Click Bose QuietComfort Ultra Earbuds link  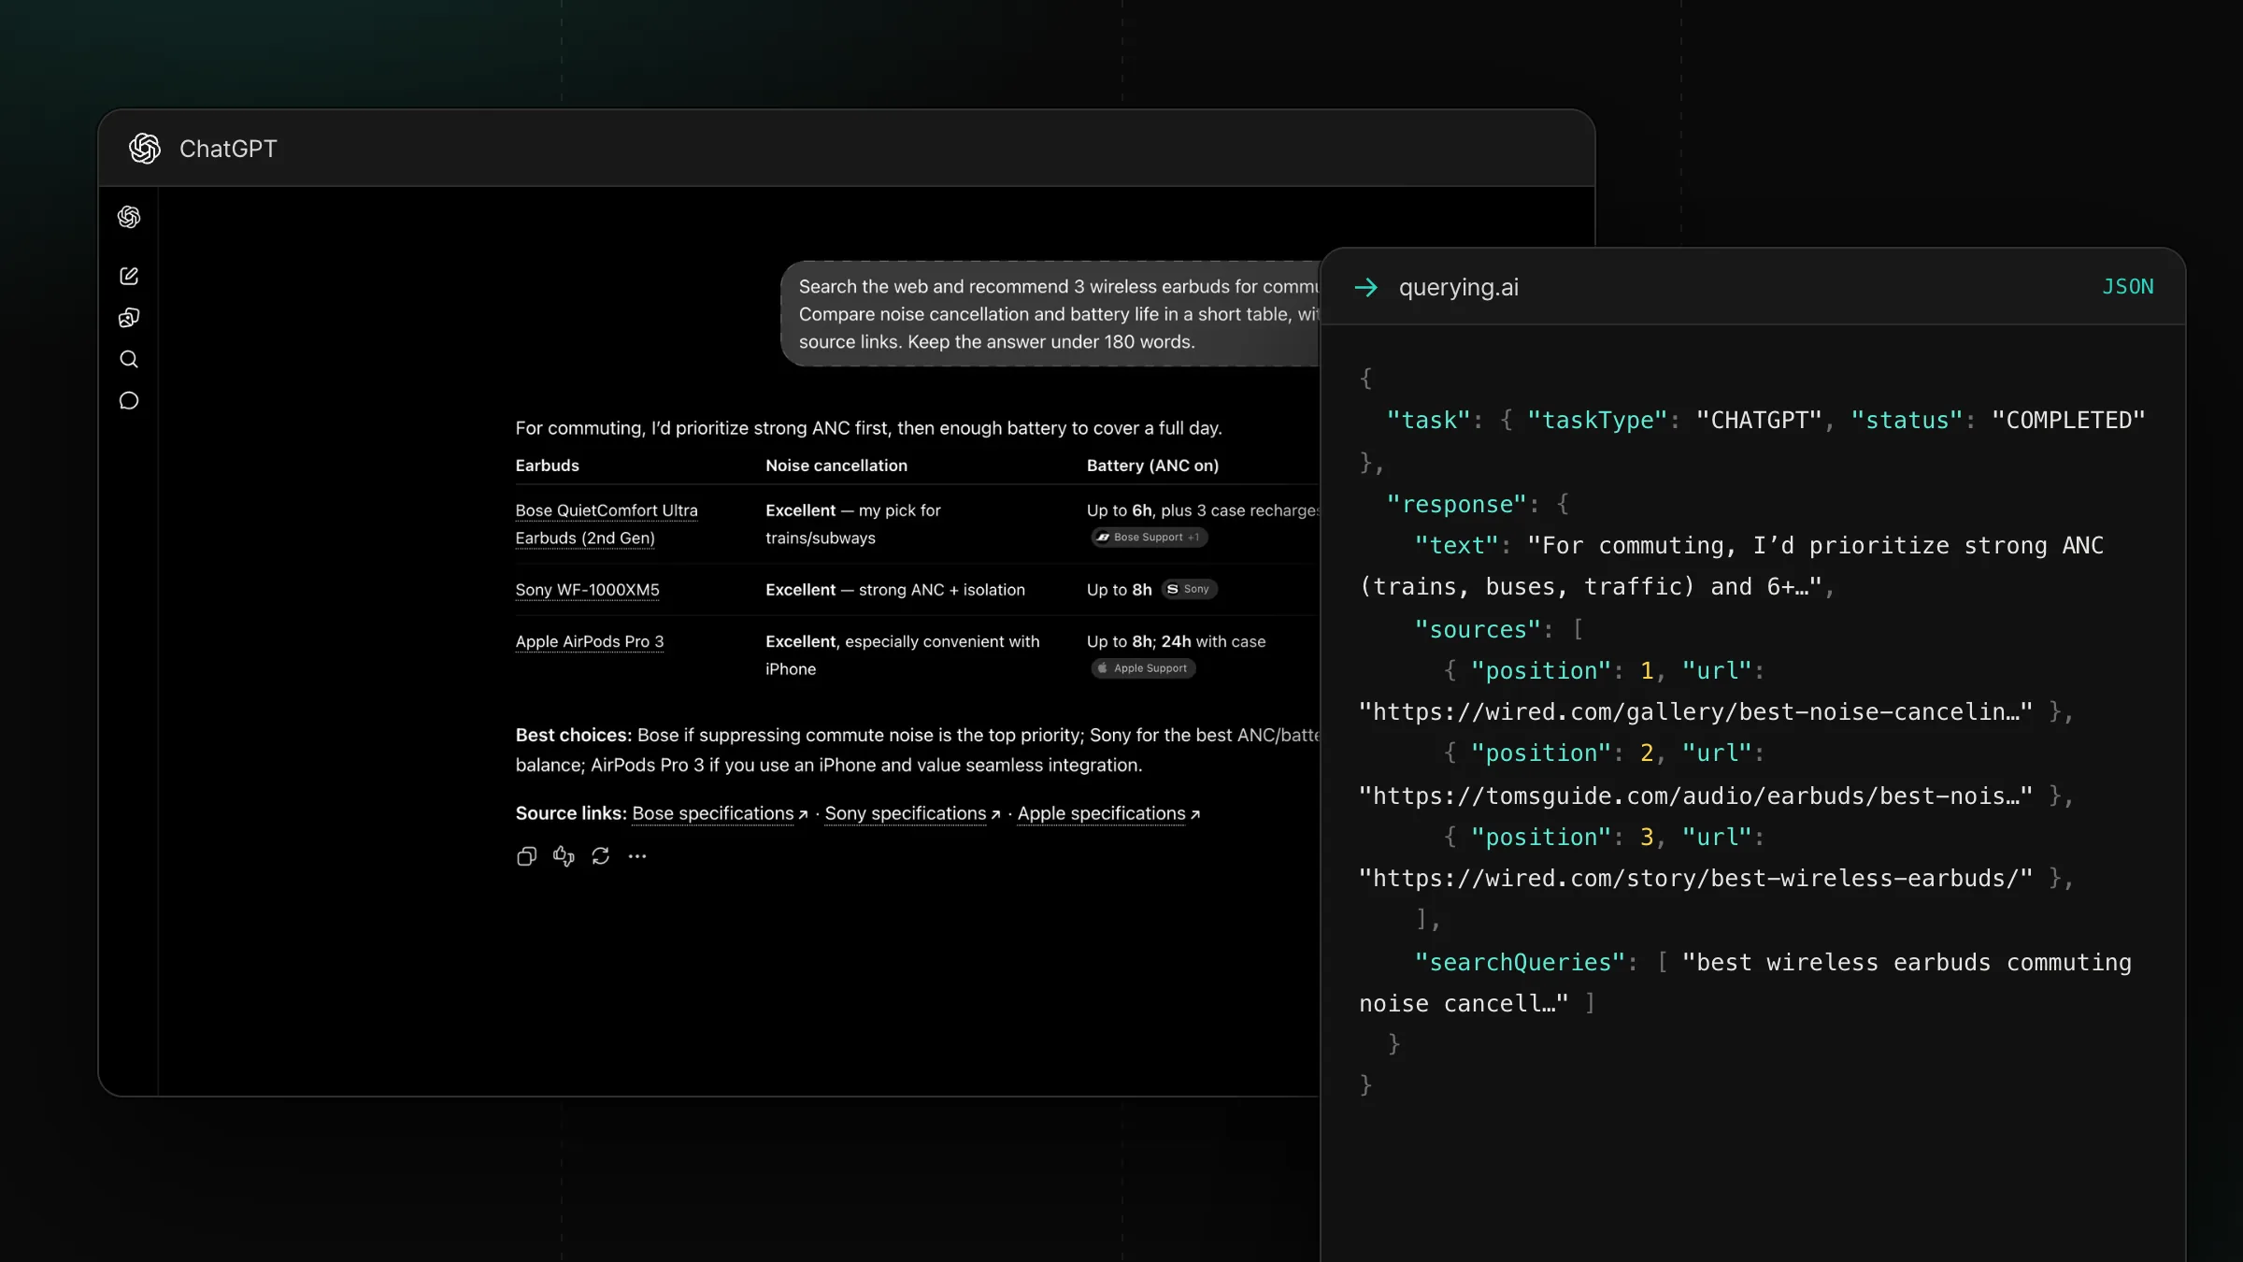607,524
